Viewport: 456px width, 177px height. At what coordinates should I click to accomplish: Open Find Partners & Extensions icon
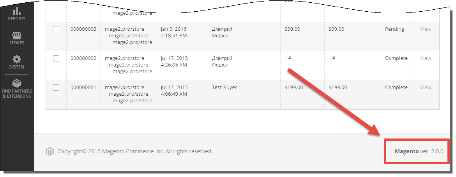pos(17,84)
